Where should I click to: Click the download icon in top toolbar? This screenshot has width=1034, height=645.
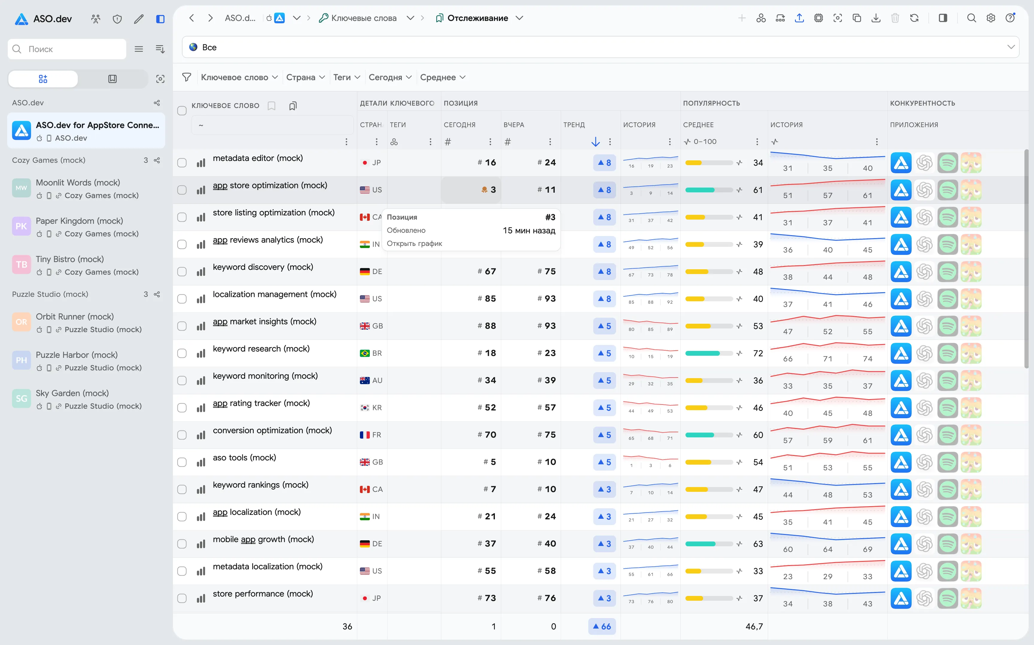pyautogui.click(x=876, y=18)
